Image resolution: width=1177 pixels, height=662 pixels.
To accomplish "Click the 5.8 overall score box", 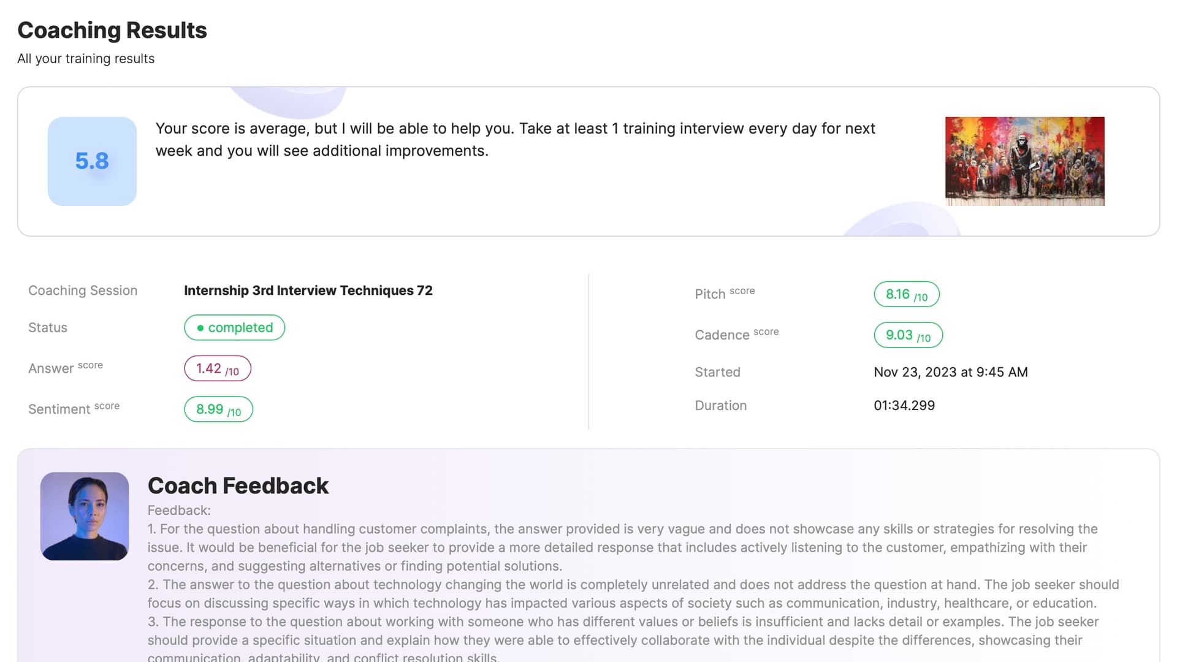I will pos(92,161).
